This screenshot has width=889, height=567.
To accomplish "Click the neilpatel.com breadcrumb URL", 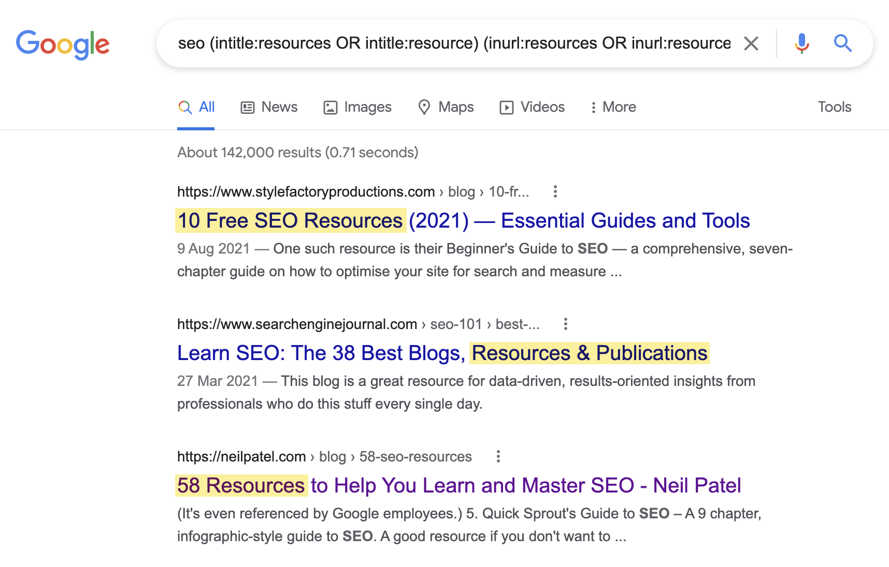I will (x=241, y=456).
